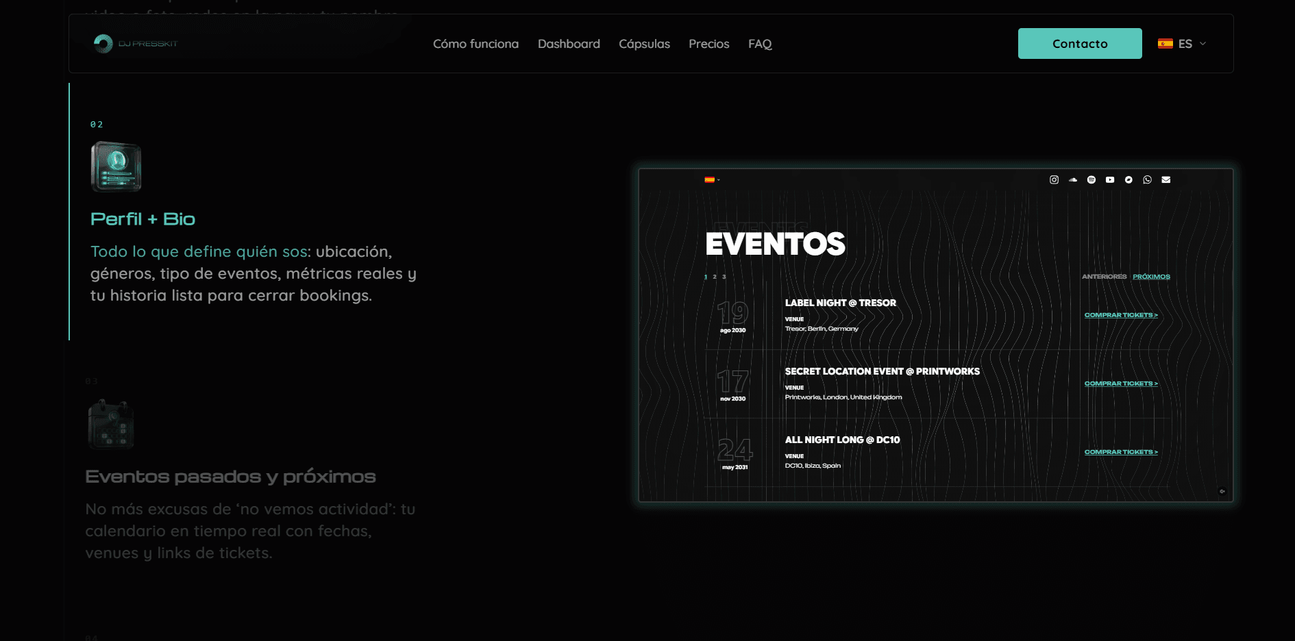Click the ALL NIGHT LONG @ DC10 title
Screen dimensions: 1295x641
tap(842, 440)
